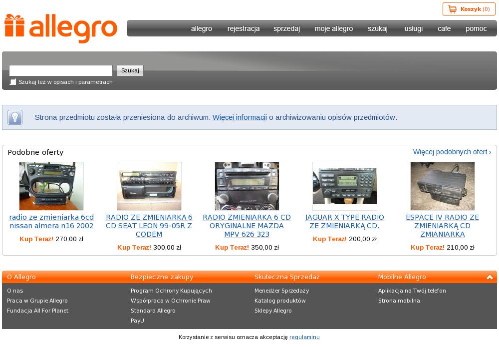The image size is (499, 347).
Task: Open 'Katalog produktów' footer link
Action: coord(280,301)
